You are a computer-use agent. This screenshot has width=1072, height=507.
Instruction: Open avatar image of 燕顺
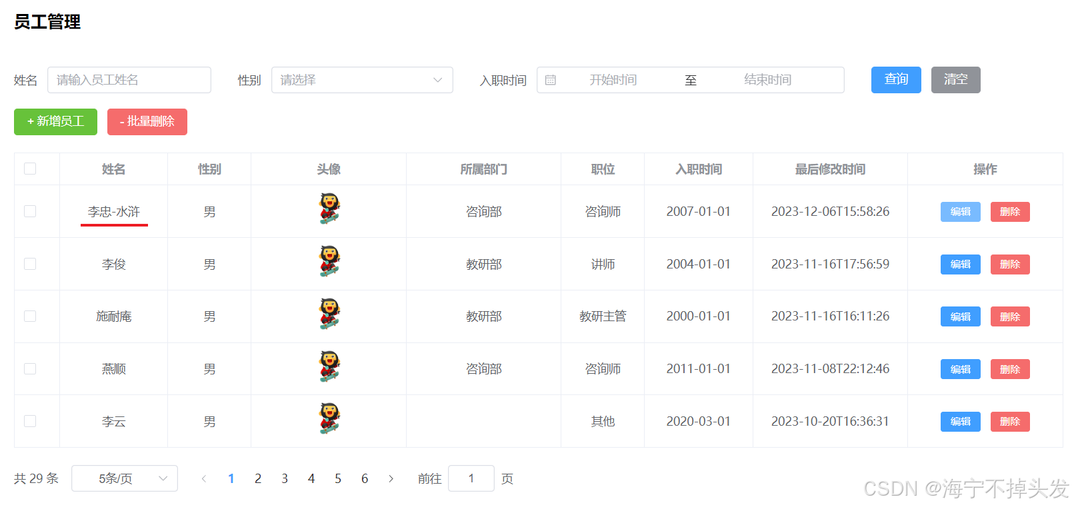click(x=329, y=366)
